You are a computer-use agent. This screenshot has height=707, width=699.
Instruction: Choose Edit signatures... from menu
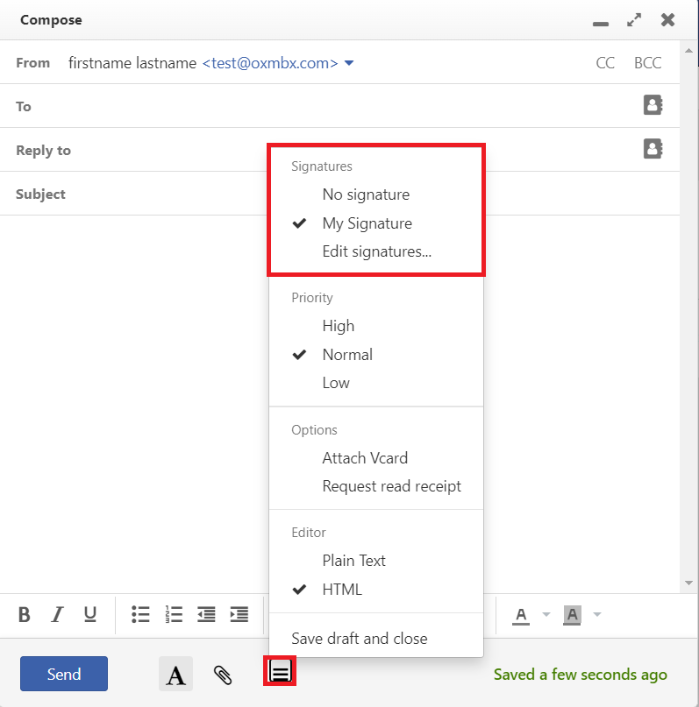376,252
